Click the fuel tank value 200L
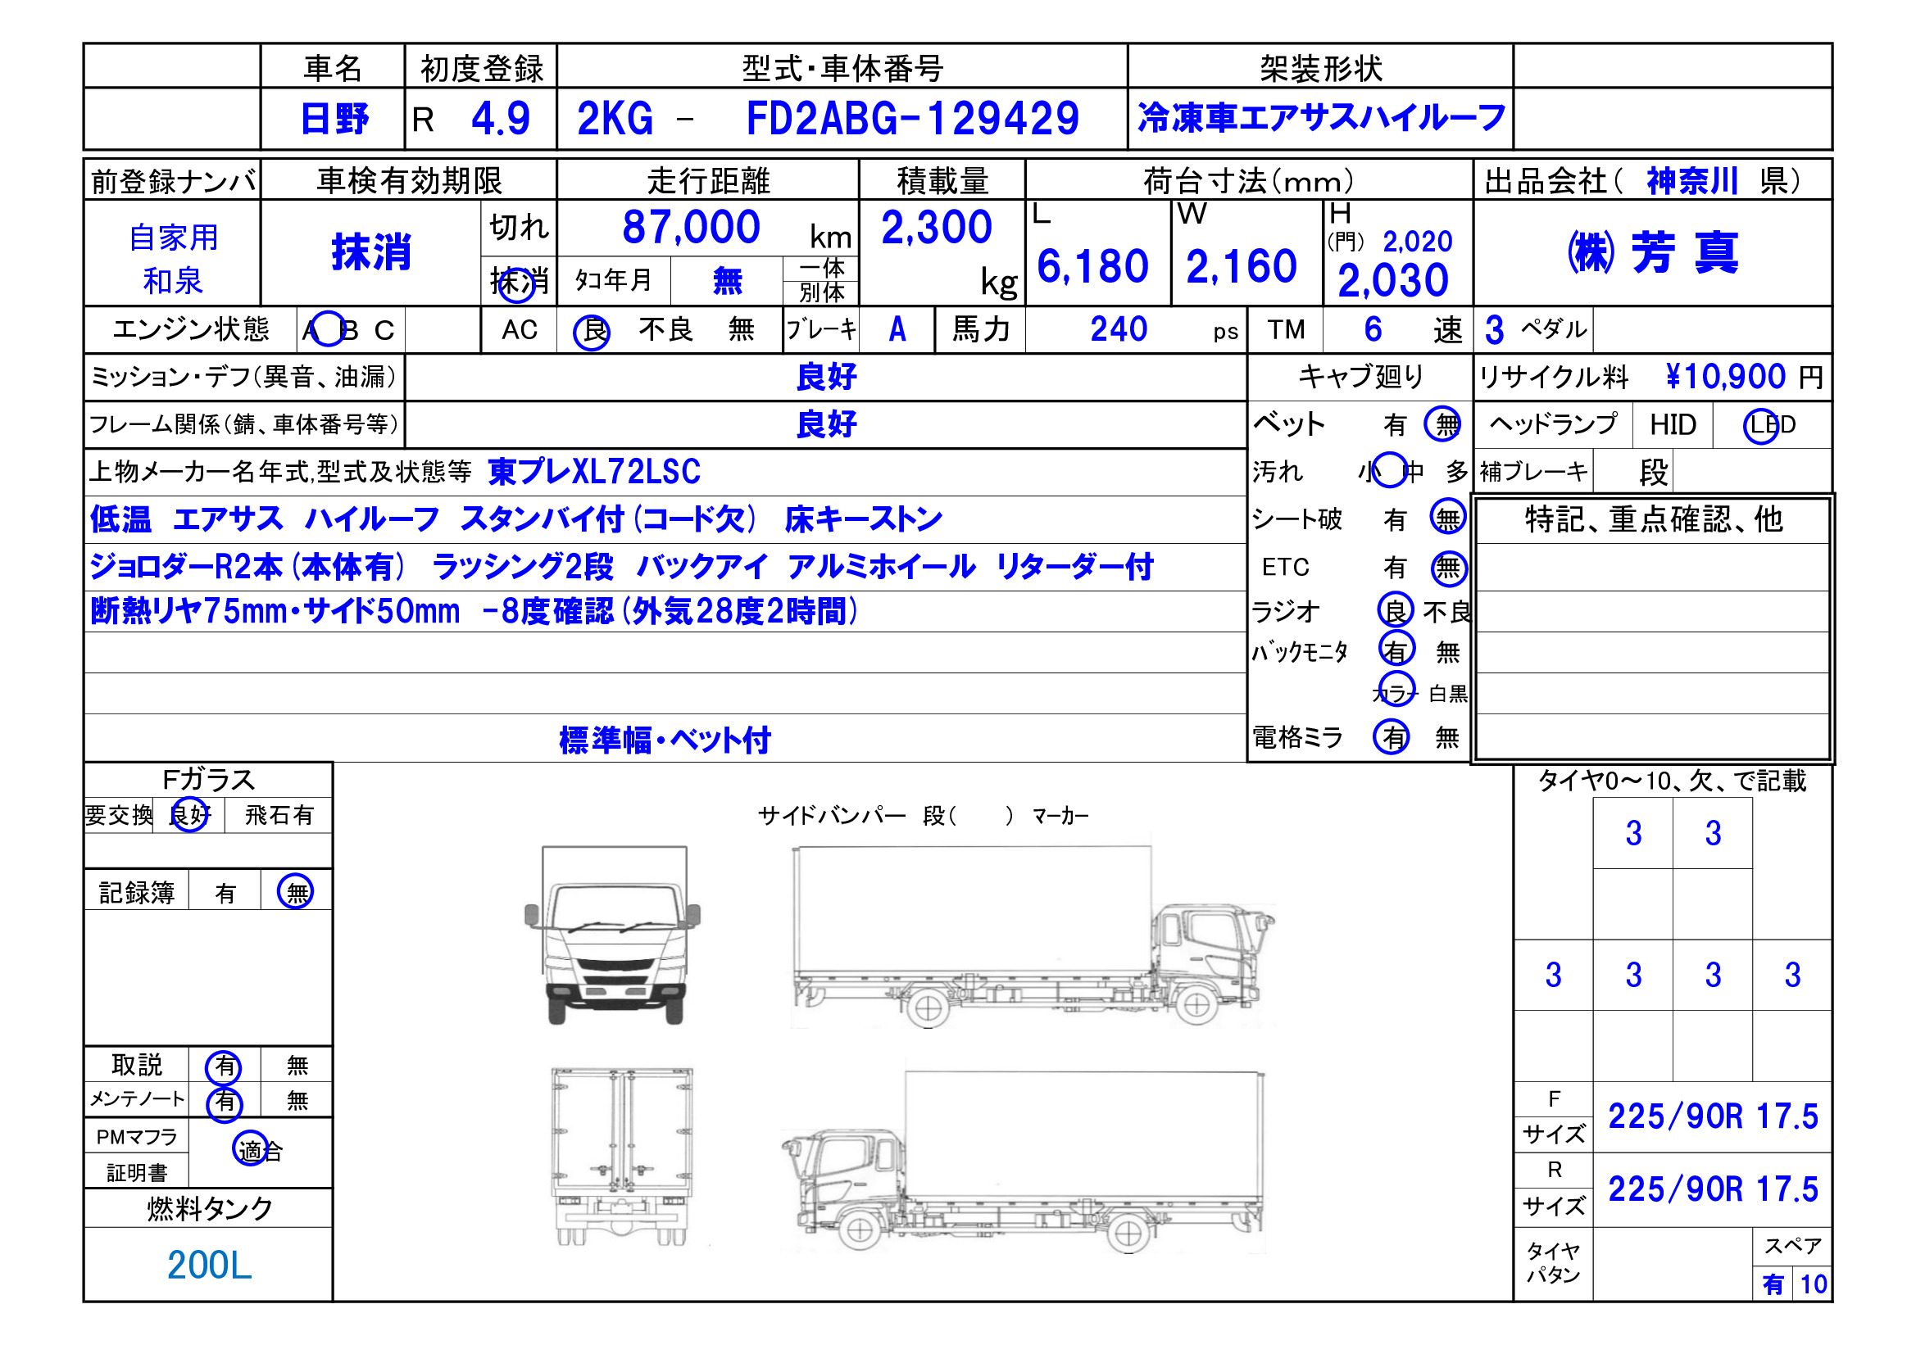Screen dimensions: 1916x1354 coord(209,1266)
